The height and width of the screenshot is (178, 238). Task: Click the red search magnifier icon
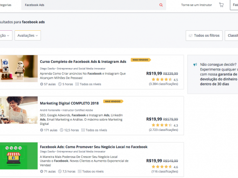[161, 5]
